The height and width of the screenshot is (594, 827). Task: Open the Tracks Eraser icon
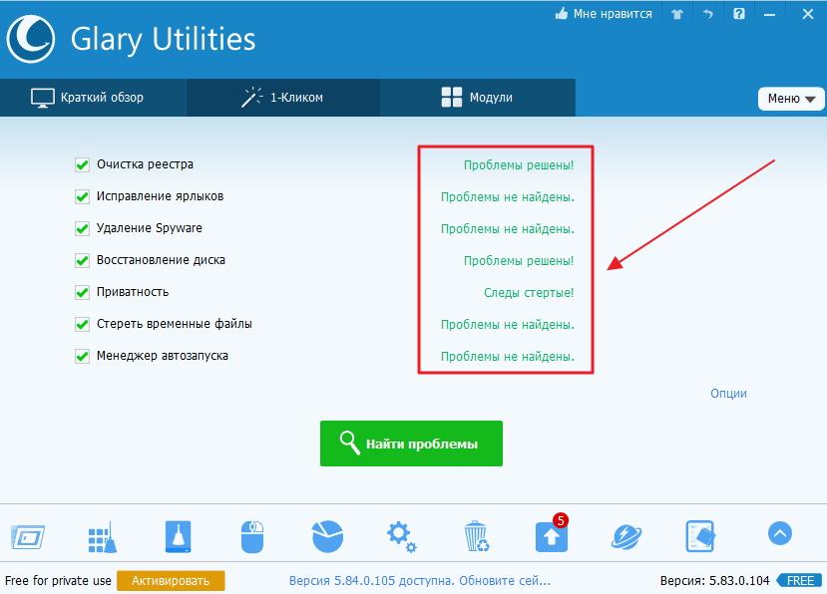700,536
